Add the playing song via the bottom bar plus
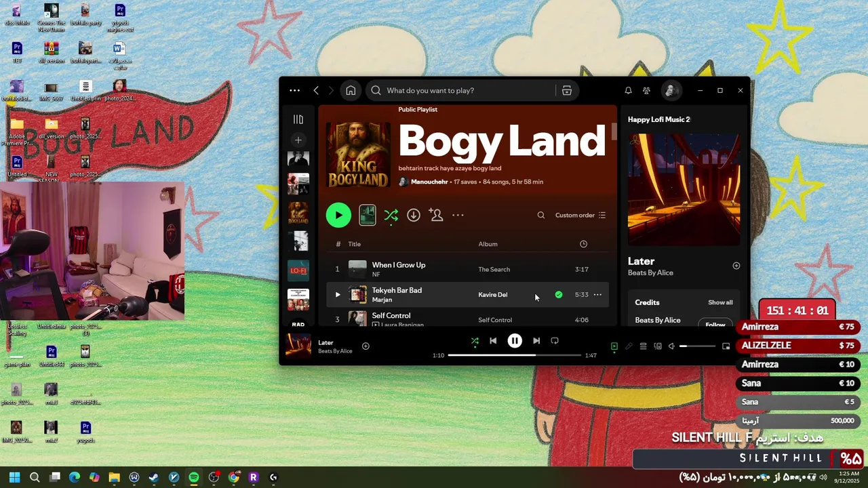 coord(366,346)
